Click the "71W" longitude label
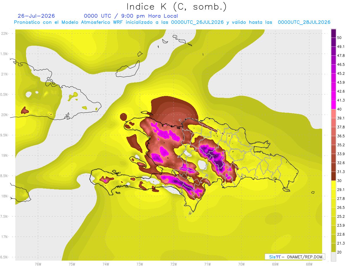 (x=207, y=264)
